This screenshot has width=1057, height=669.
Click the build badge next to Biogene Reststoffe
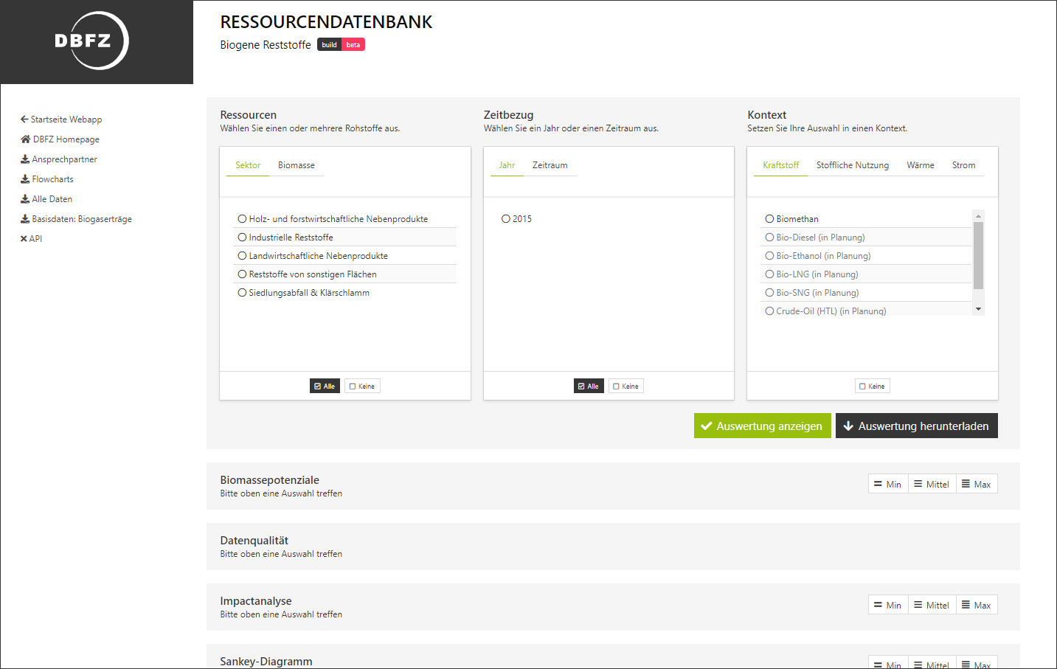329,45
